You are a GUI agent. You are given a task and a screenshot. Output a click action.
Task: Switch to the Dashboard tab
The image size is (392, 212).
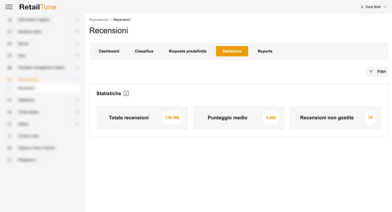[x=109, y=51]
